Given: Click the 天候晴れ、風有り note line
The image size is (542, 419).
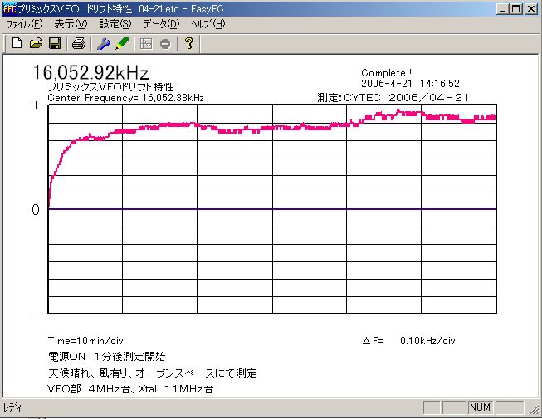Looking at the screenshot, I should click(153, 373).
